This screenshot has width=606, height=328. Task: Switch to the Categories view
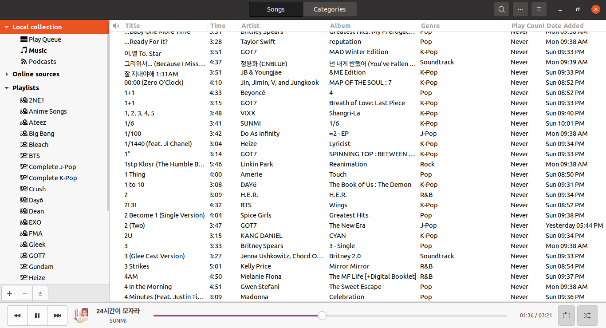pyautogui.click(x=330, y=9)
